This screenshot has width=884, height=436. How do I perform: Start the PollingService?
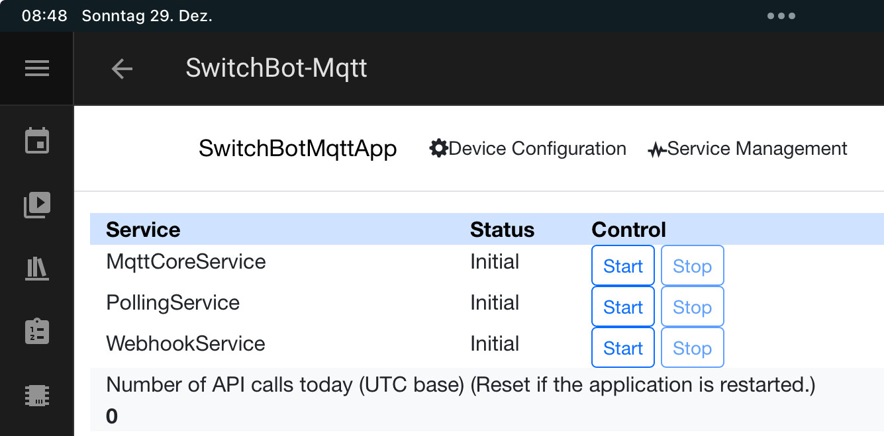tap(623, 307)
